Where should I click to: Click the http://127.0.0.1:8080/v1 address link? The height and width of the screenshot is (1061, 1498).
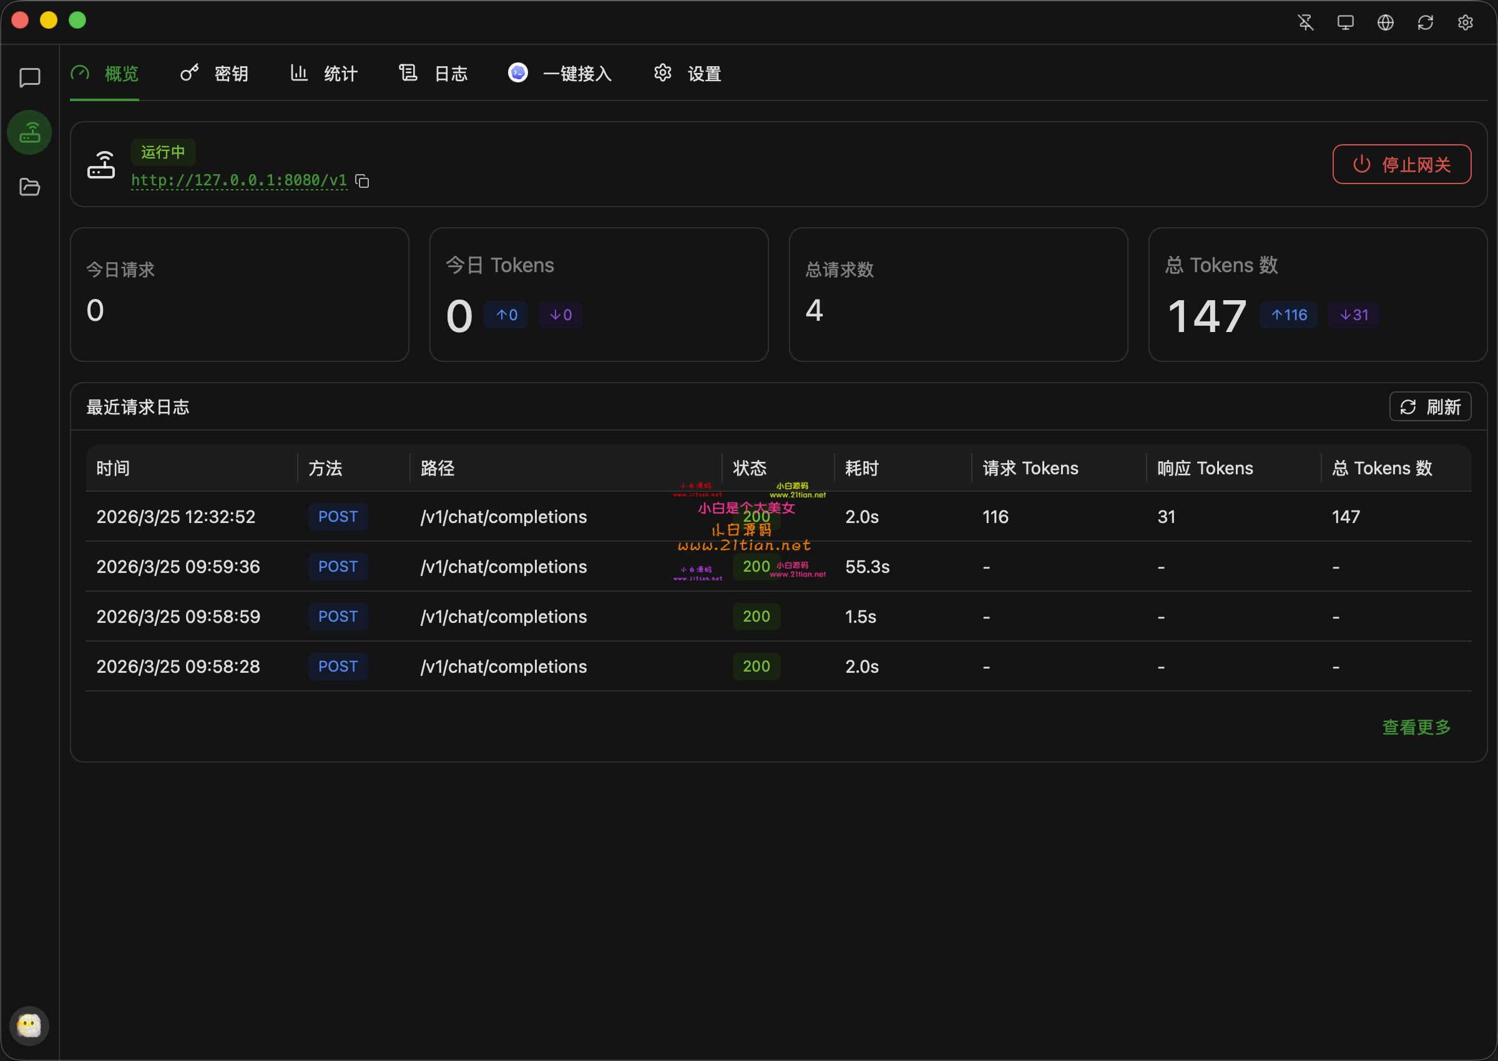(239, 180)
